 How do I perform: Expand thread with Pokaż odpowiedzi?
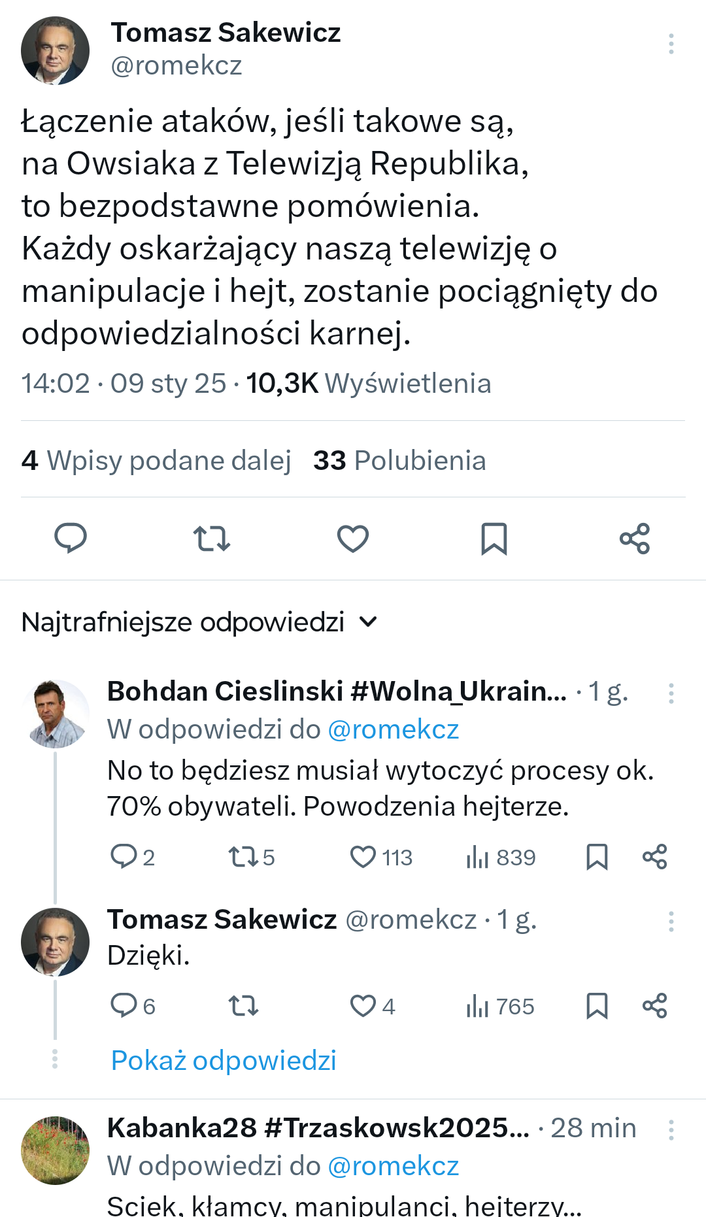224,1060
